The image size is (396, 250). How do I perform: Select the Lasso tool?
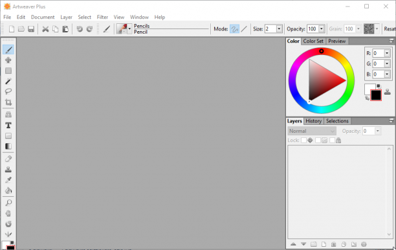tap(8, 91)
